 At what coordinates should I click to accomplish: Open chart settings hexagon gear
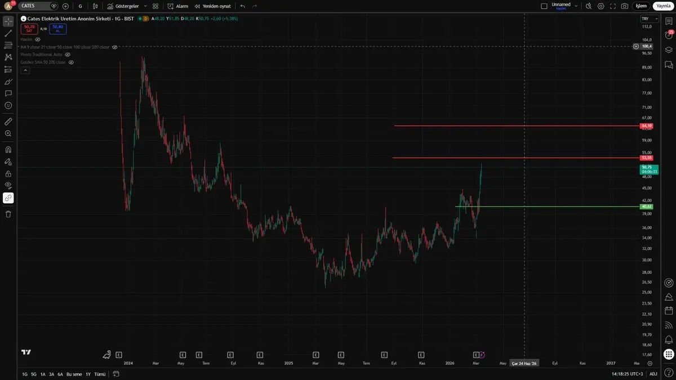coord(601,6)
